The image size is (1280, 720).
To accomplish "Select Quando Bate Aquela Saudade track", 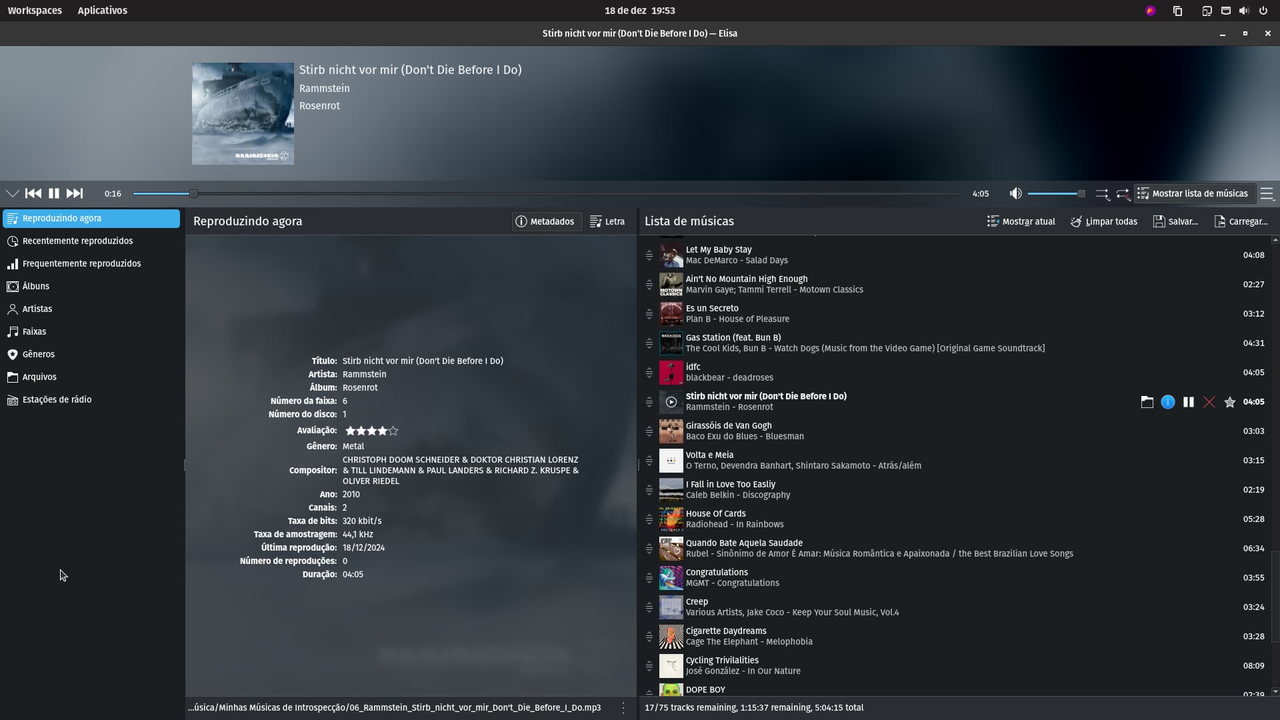I will coord(954,548).
